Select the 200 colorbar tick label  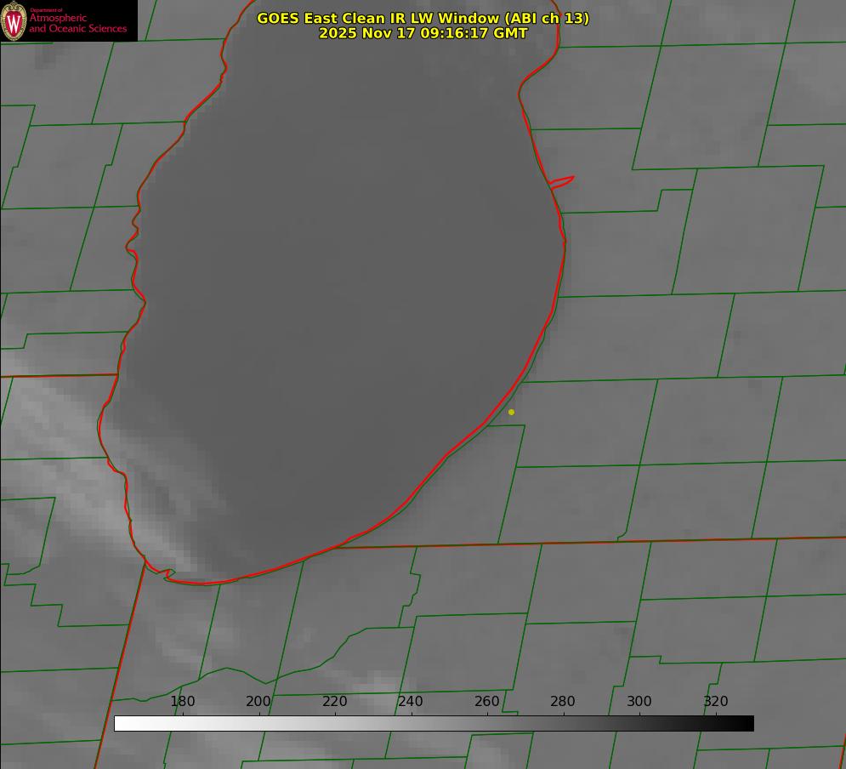coord(258,702)
